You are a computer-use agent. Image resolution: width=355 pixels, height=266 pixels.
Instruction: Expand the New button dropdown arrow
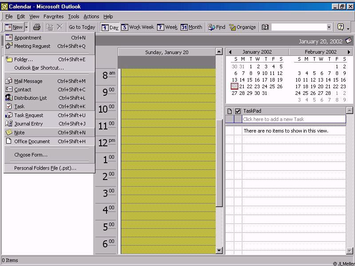(x=26, y=27)
